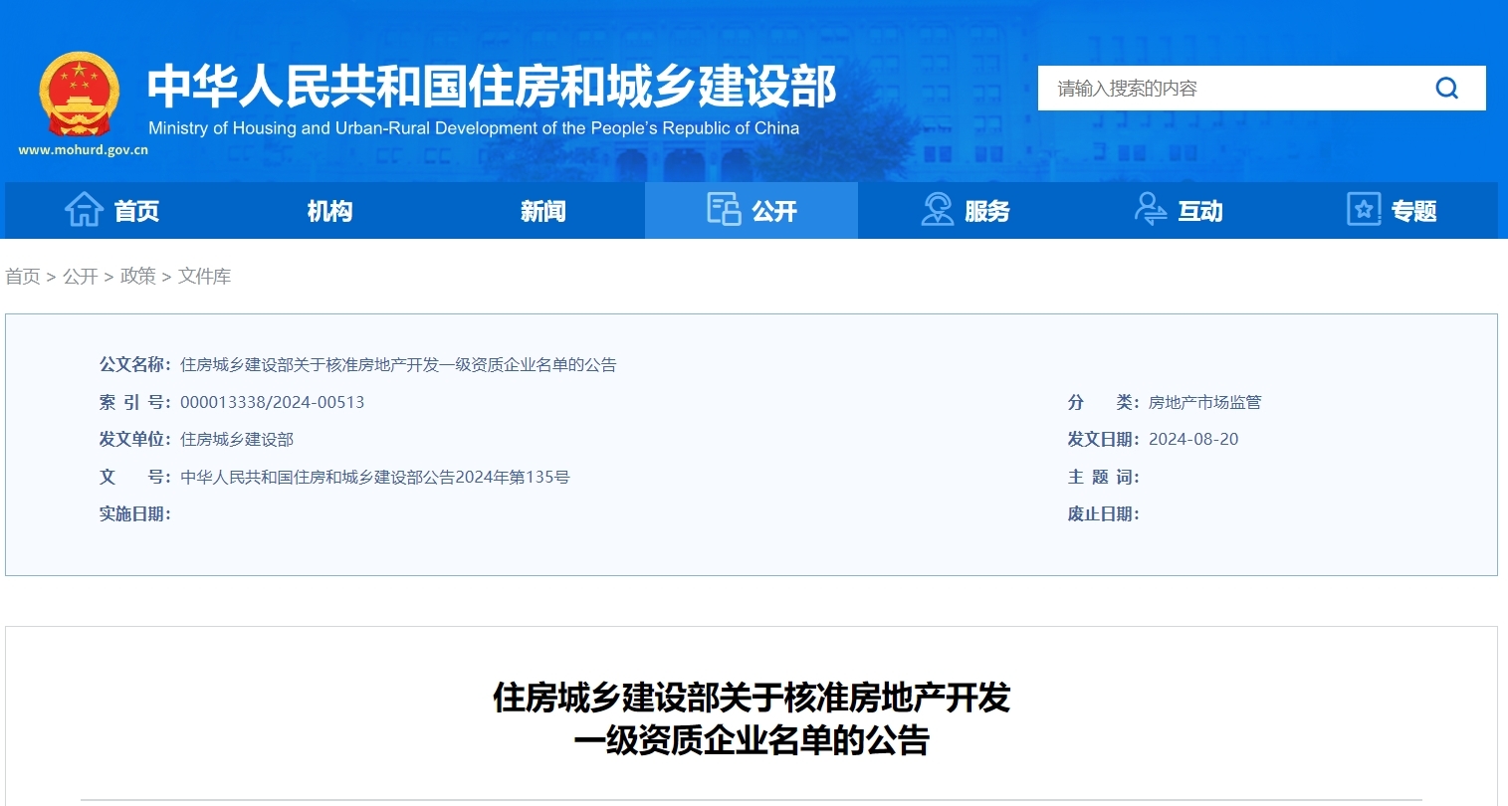Select the 专题 star icon
The image size is (1508, 806).
(1363, 210)
